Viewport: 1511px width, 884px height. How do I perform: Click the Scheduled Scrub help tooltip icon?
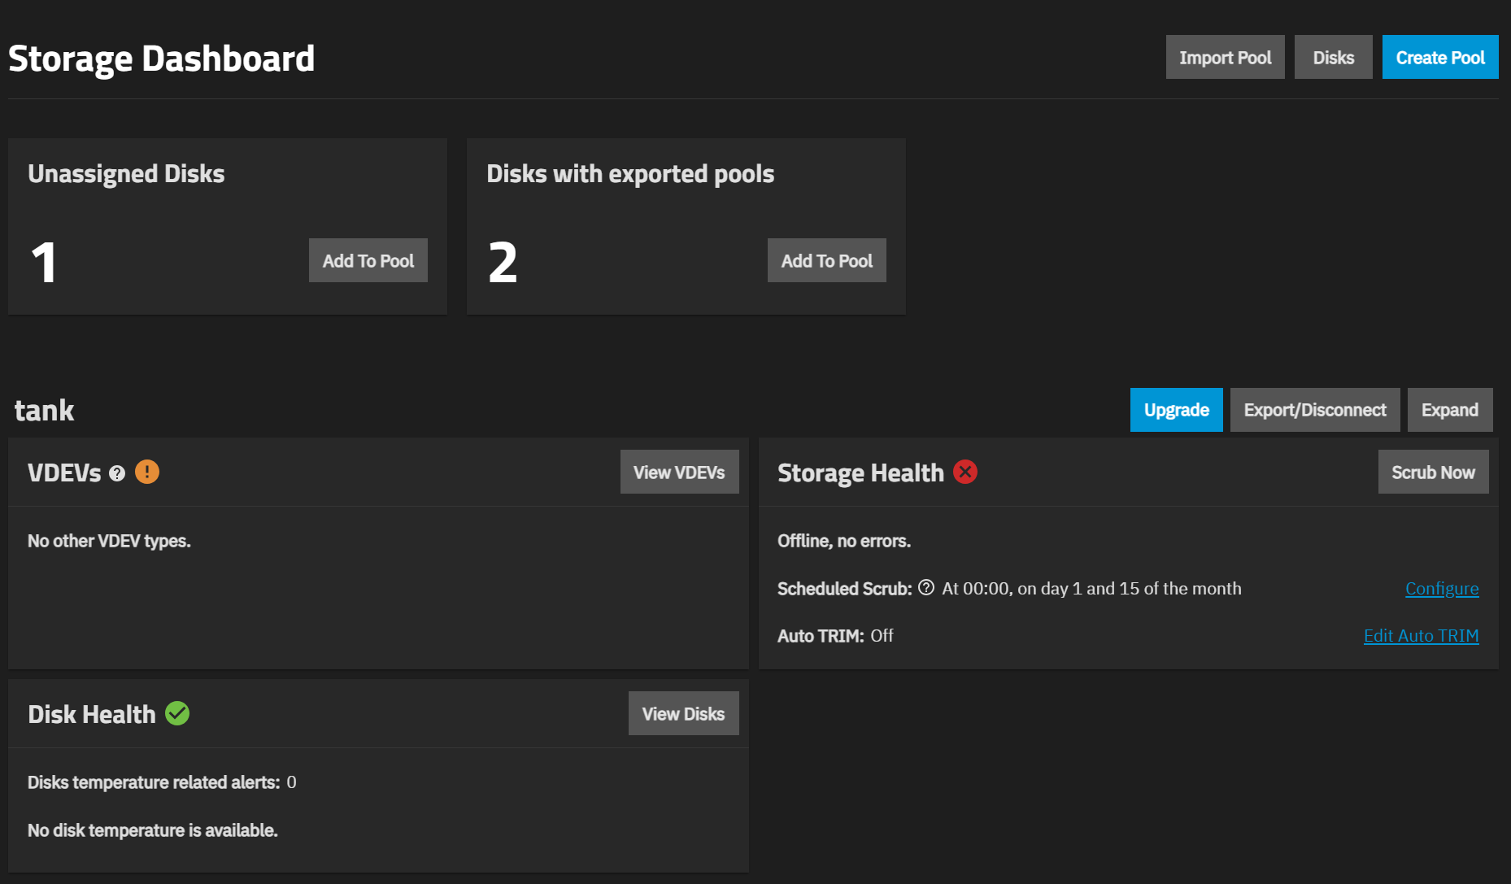[x=926, y=588]
